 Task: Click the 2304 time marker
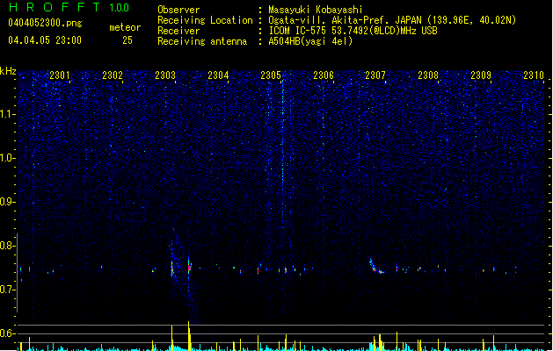pyautogui.click(x=218, y=75)
